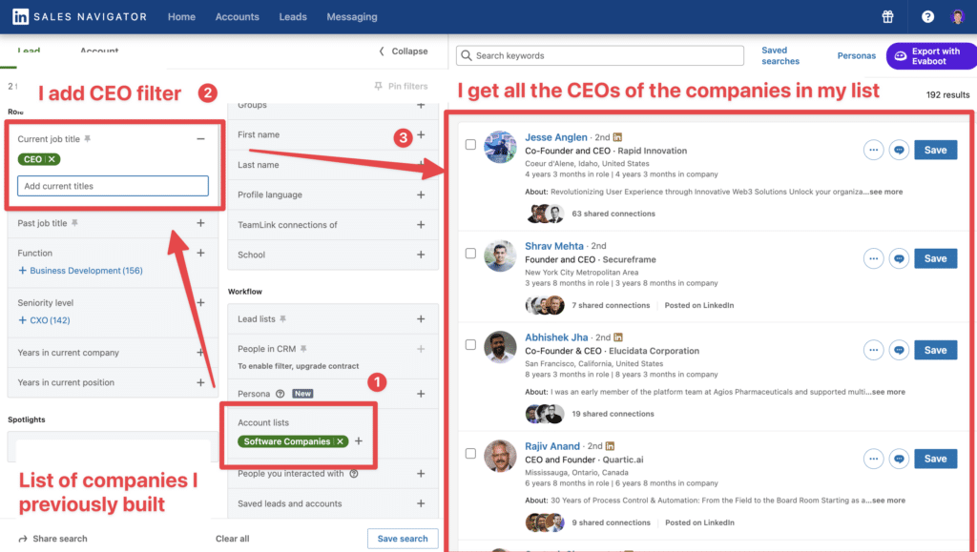Viewport: 977px width, 552px height.
Task: Expand the School filter
Action: pyautogui.click(x=421, y=255)
